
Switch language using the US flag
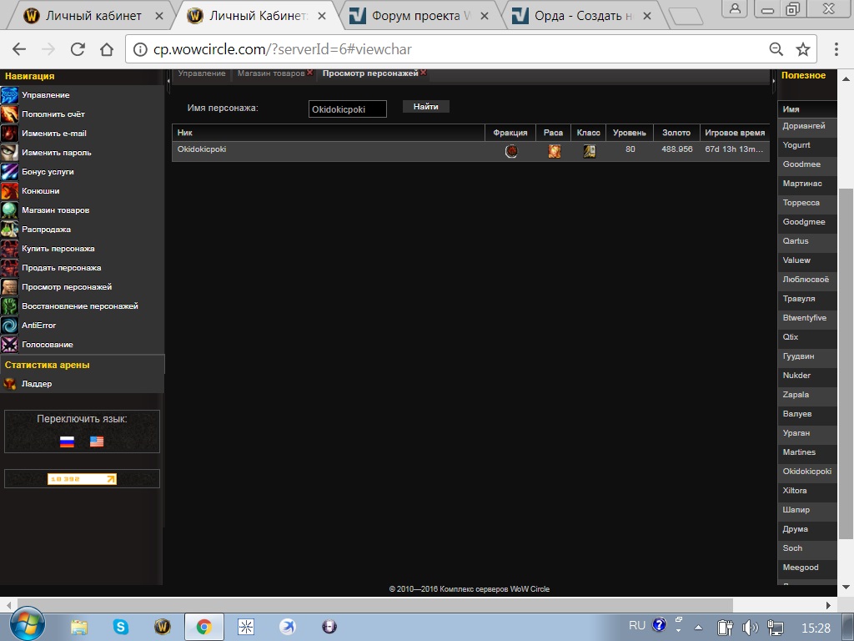tap(97, 442)
